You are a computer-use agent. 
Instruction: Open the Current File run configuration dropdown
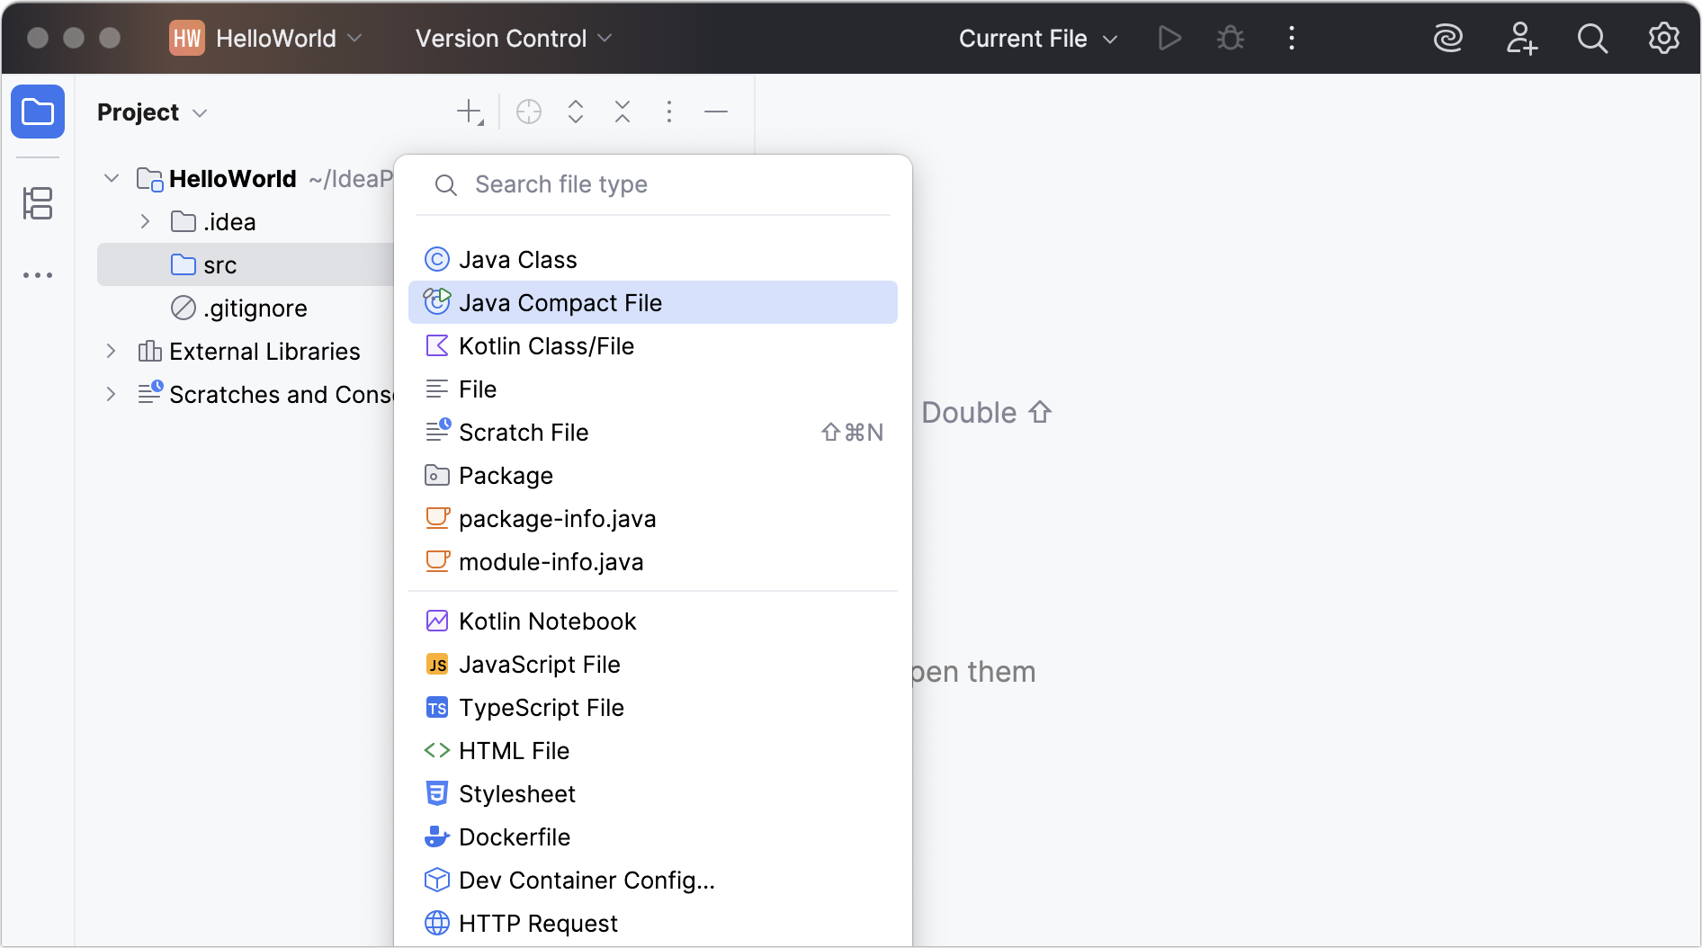click(1036, 38)
